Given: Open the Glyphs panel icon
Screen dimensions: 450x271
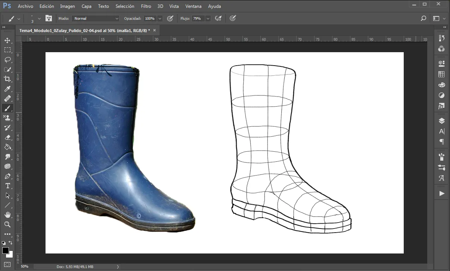Looking at the screenshot, I should 442,178.
